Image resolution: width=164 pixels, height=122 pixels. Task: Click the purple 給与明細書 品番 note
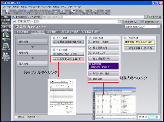pos(104,66)
